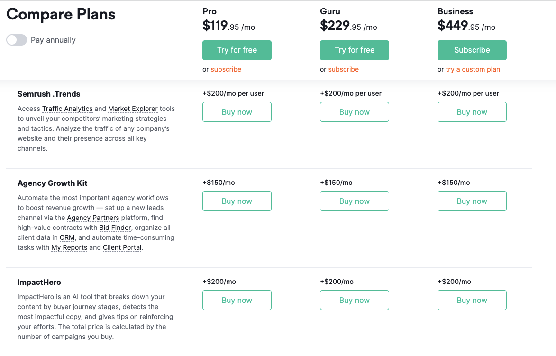556x356 pixels.
Task: Buy ImpactHero add-on for Guru plan
Action: coord(354,301)
